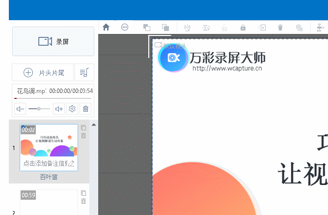Delete the 花鸟调 music track
This screenshot has height=215, width=328.
(85, 109)
